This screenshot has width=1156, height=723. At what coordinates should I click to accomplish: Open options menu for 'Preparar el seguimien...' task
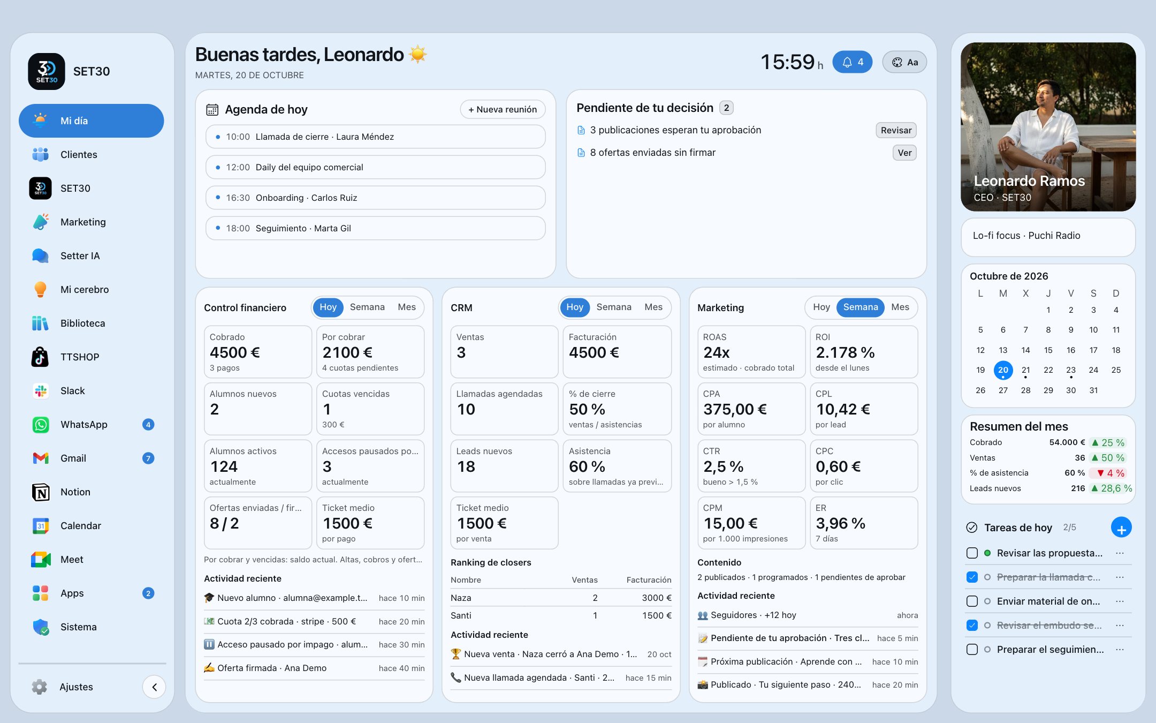point(1120,649)
